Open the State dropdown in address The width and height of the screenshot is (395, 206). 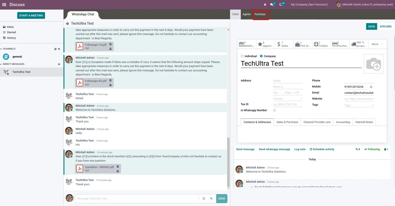289,93
